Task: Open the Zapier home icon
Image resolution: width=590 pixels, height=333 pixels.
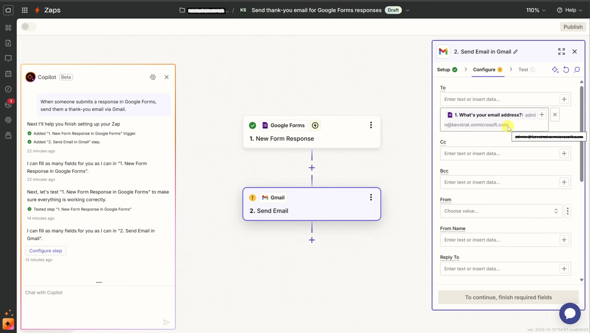Action: tap(8, 10)
